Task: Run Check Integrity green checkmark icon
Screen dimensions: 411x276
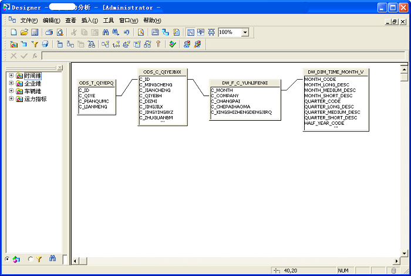Action: point(173,44)
